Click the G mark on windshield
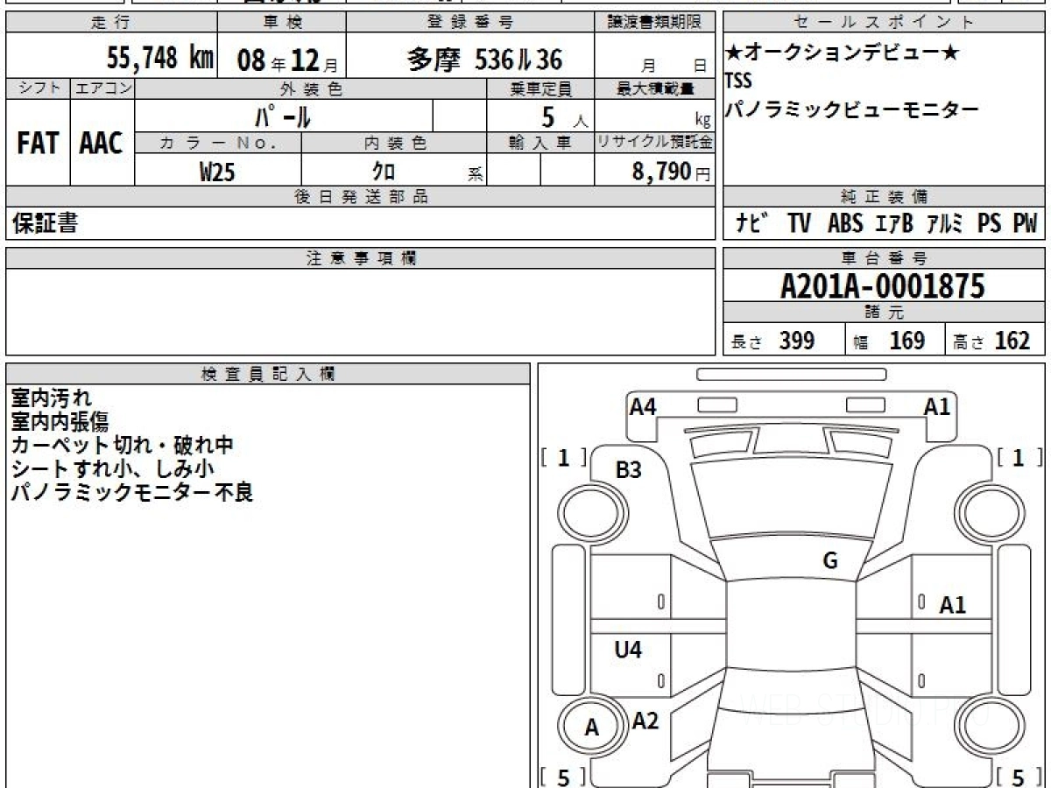Viewport: 1051px width, 788px height. 829,561
